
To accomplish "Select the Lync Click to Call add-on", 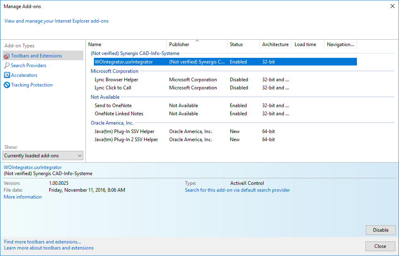I will [113, 88].
